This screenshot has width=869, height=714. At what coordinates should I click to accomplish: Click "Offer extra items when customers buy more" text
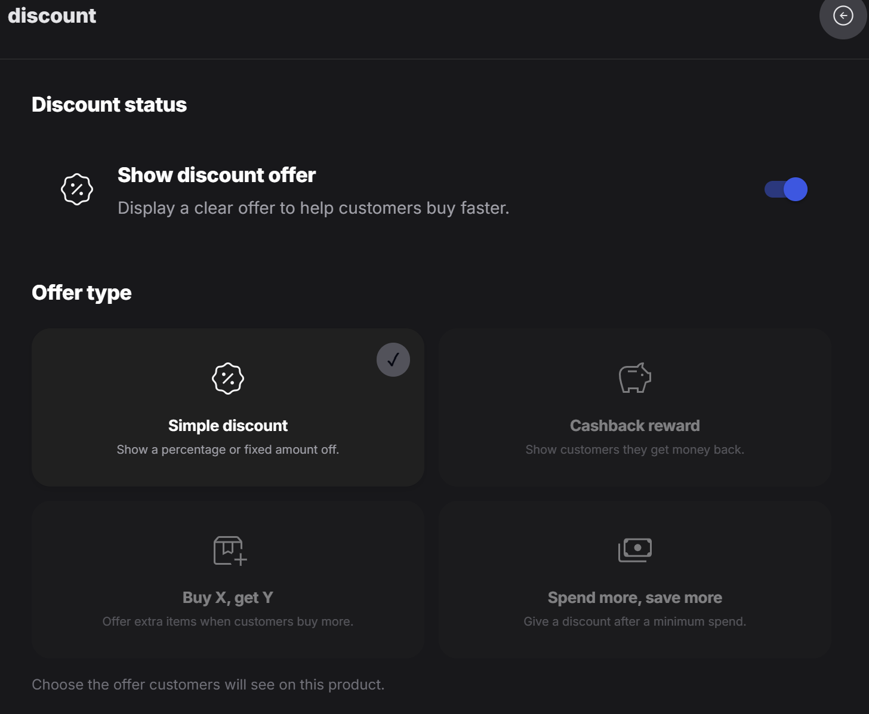click(228, 621)
